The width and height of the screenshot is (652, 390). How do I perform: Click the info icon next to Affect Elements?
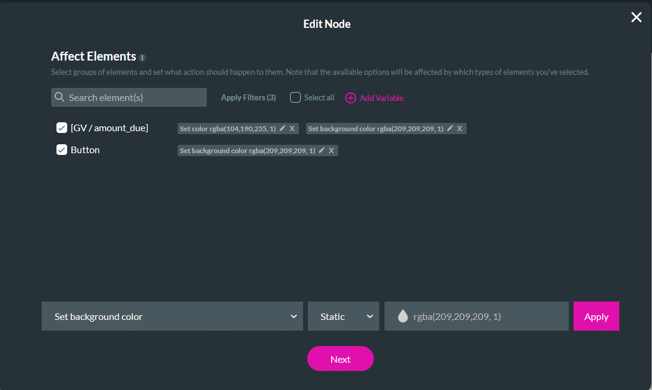point(141,58)
